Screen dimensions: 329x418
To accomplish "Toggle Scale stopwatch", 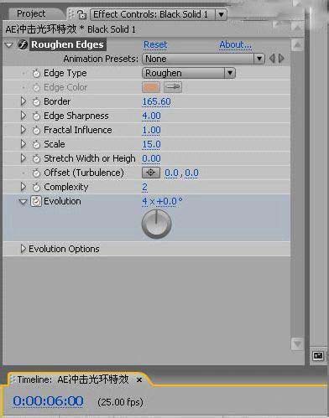I will pos(36,144).
